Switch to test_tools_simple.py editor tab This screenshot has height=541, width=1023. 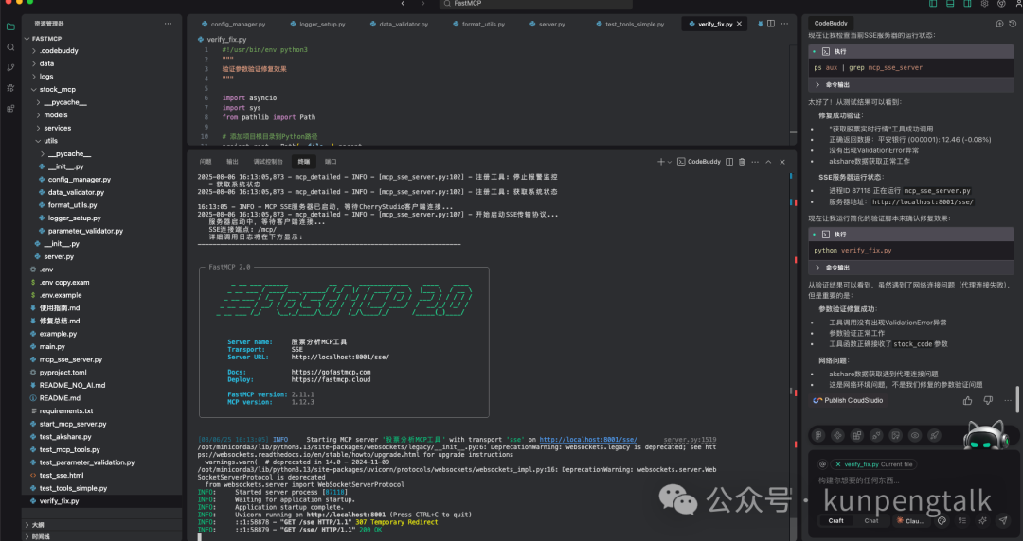pos(630,24)
